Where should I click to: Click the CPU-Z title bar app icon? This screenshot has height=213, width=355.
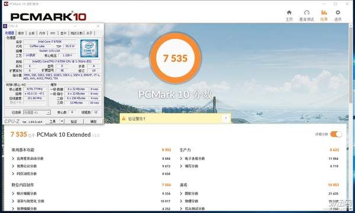tap(5, 26)
